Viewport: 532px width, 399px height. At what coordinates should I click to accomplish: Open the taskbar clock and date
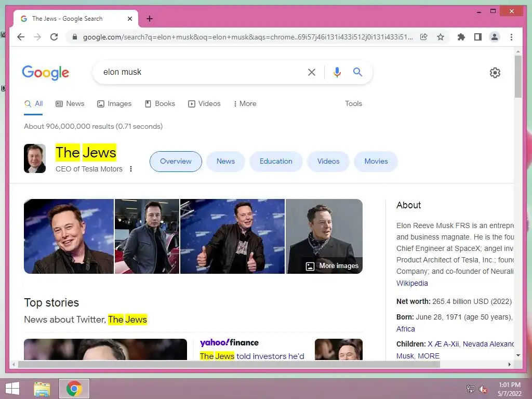click(509, 389)
